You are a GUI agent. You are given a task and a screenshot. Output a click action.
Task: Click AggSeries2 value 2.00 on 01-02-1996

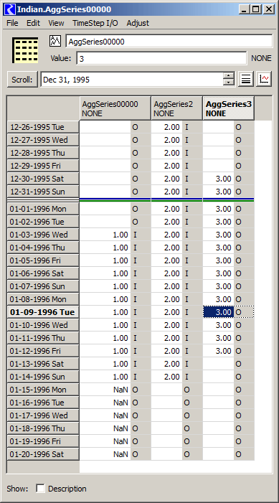coord(167,222)
